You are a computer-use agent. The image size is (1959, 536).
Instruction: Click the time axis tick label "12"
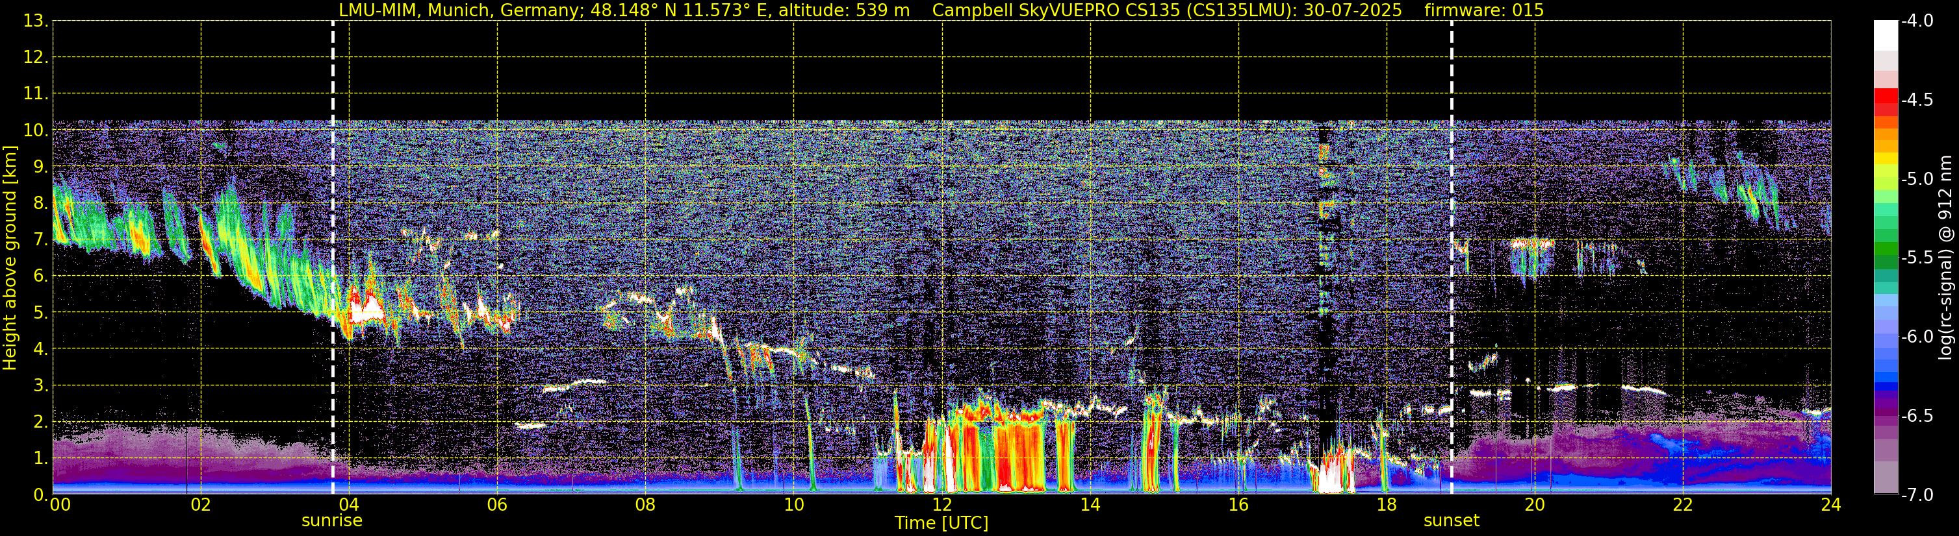point(941,505)
